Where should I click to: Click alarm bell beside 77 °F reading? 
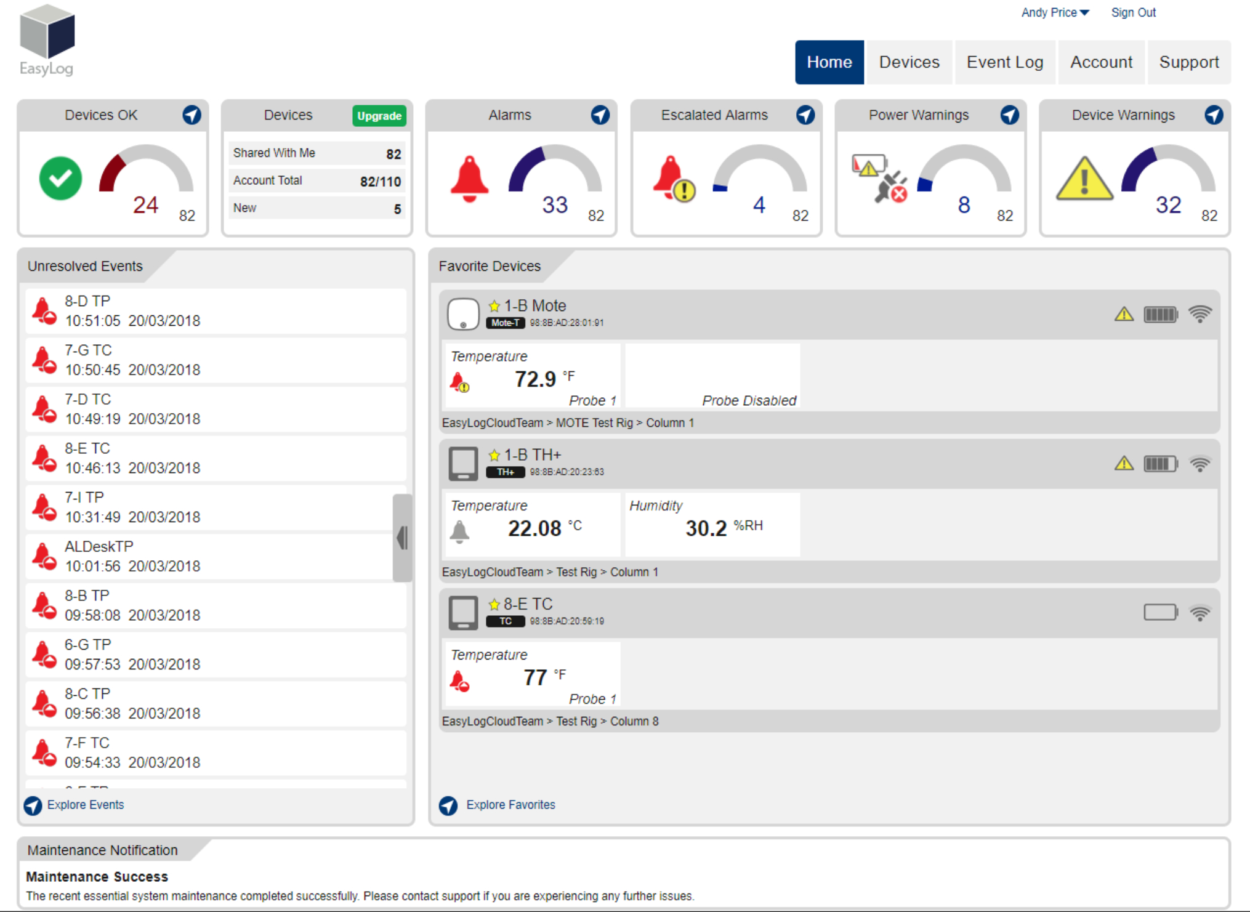(459, 681)
